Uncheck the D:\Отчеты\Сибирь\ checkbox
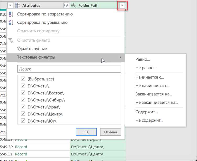The width and height of the screenshot is (197, 161). [x=23, y=100]
